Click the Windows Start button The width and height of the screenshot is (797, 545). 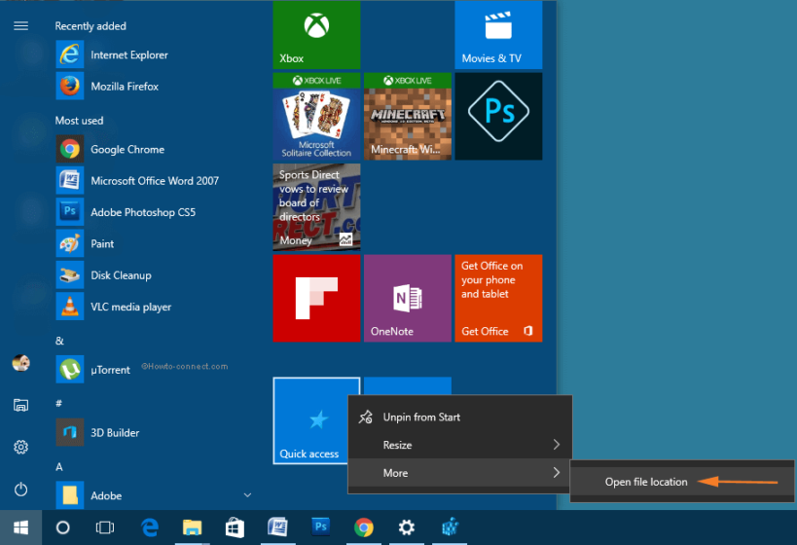pos(20,527)
